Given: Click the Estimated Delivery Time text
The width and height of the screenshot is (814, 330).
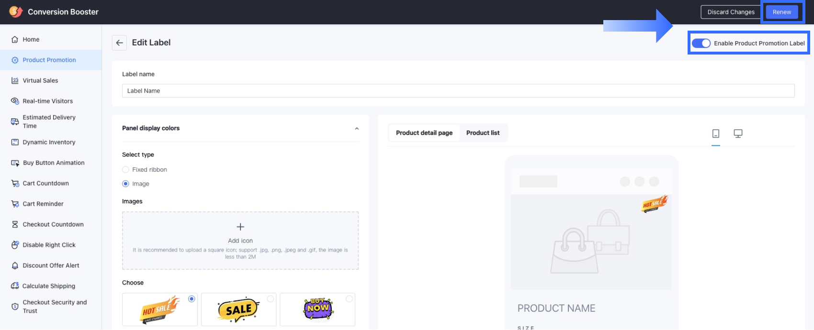Looking at the screenshot, I should pyautogui.click(x=49, y=121).
